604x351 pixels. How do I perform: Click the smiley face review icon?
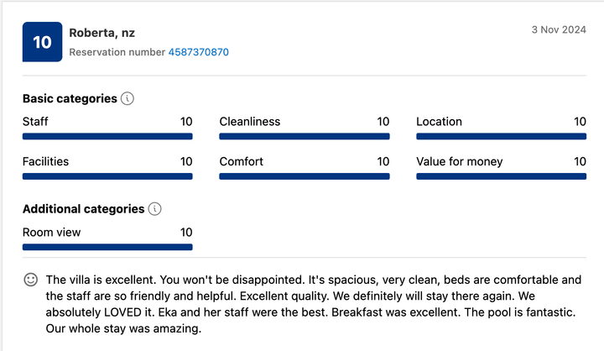(x=31, y=280)
